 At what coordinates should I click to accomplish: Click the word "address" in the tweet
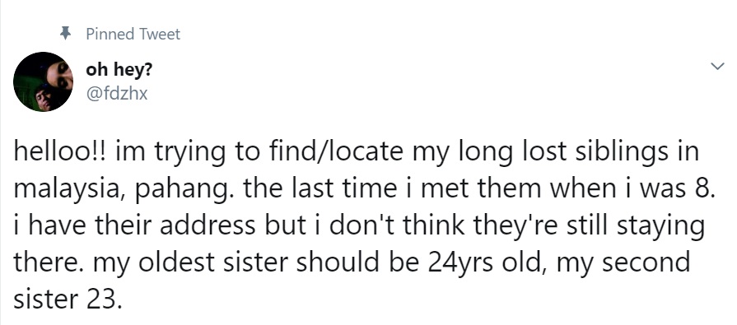208,225
